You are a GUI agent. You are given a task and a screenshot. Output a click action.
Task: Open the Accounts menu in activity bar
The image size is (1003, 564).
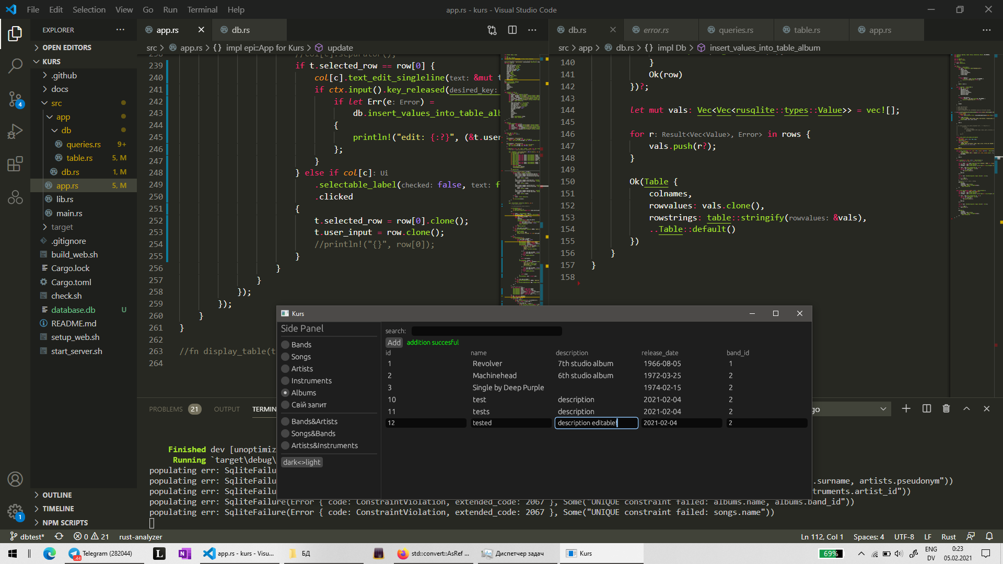pos(15,479)
